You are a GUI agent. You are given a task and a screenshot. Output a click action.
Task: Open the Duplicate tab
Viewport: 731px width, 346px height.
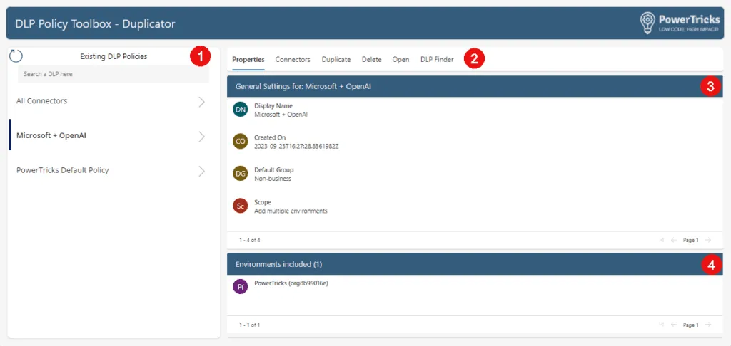[x=336, y=60]
